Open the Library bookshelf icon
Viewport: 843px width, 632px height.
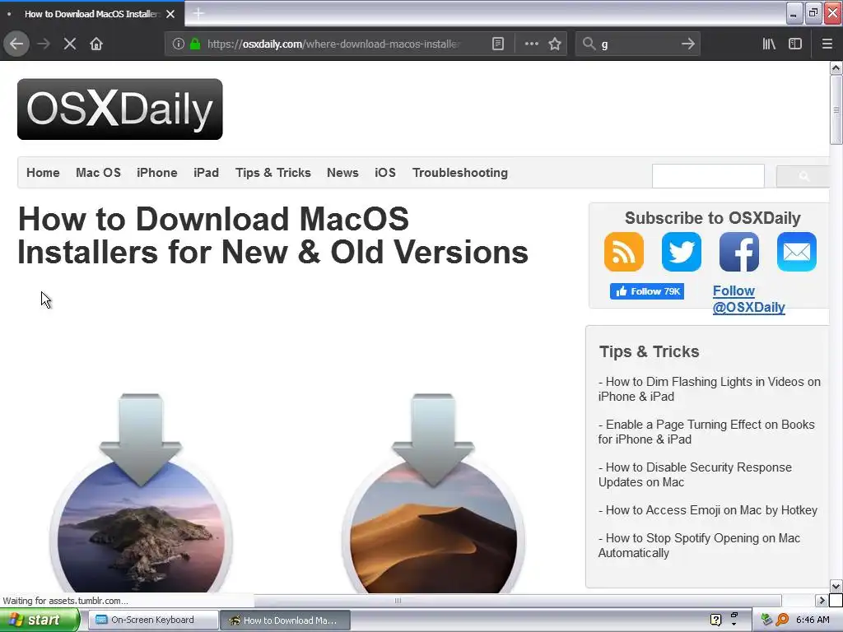769,44
